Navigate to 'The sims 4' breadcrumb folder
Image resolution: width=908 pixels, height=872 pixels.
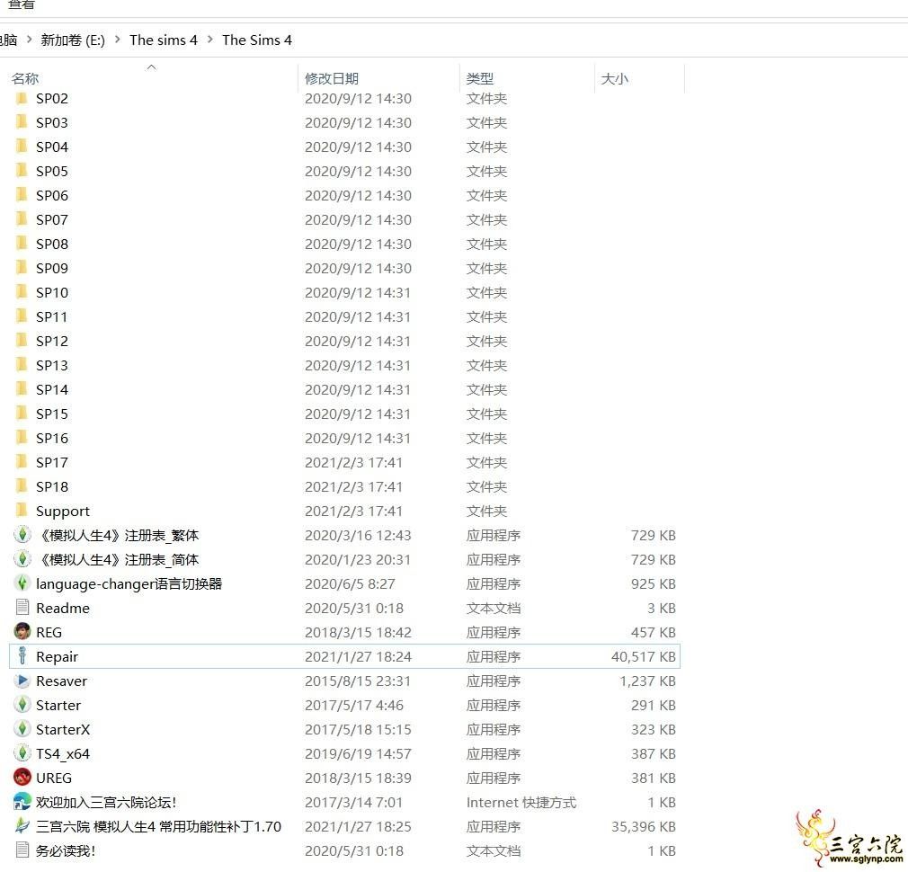[164, 40]
